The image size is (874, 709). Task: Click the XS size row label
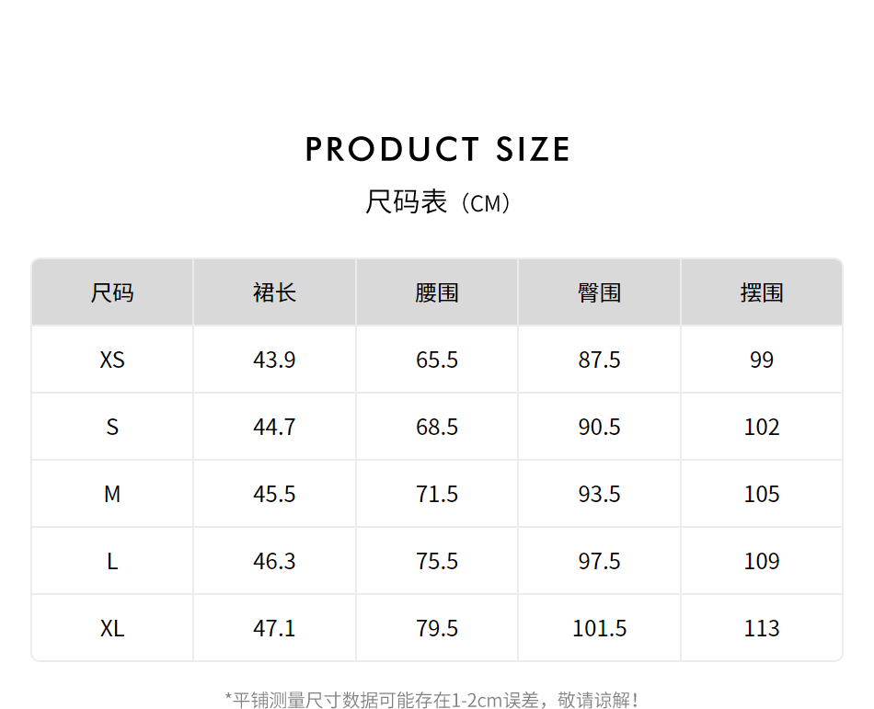[x=112, y=360]
